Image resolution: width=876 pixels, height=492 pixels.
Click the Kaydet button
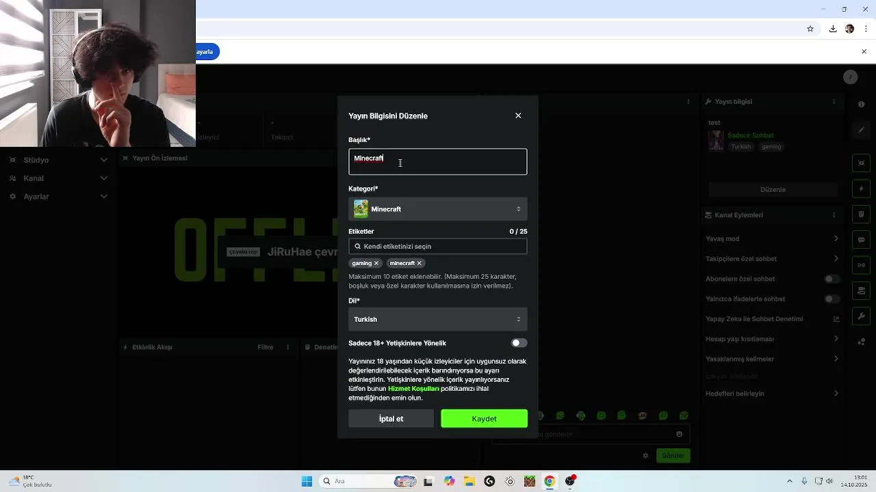(484, 419)
